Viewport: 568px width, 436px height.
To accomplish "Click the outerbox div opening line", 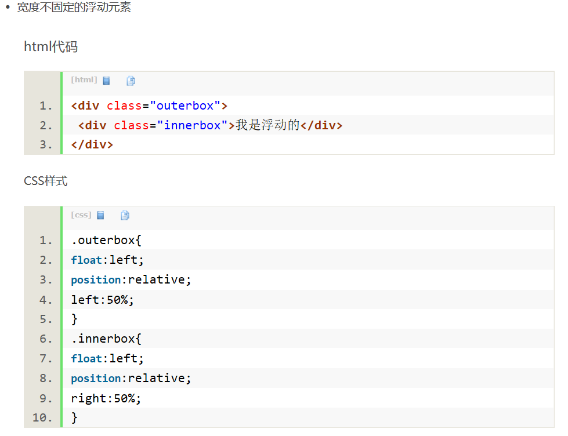I will (149, 106).
